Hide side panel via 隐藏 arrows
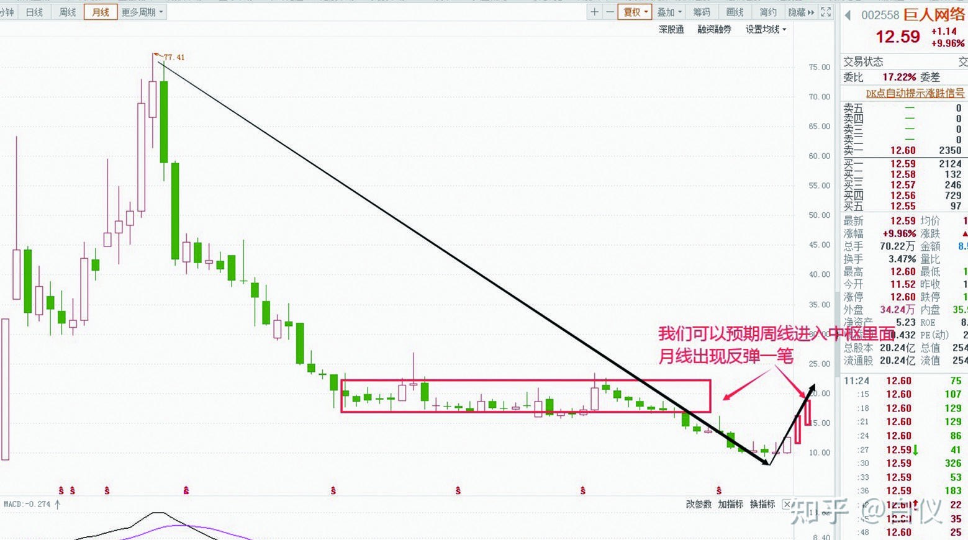Screen dimensions: 968x540 coord(801,12)
